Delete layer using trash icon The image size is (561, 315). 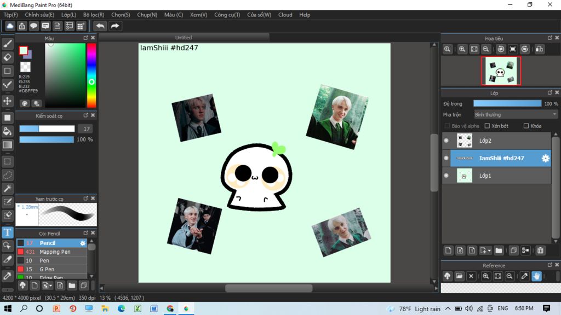(x=540, y=250)
